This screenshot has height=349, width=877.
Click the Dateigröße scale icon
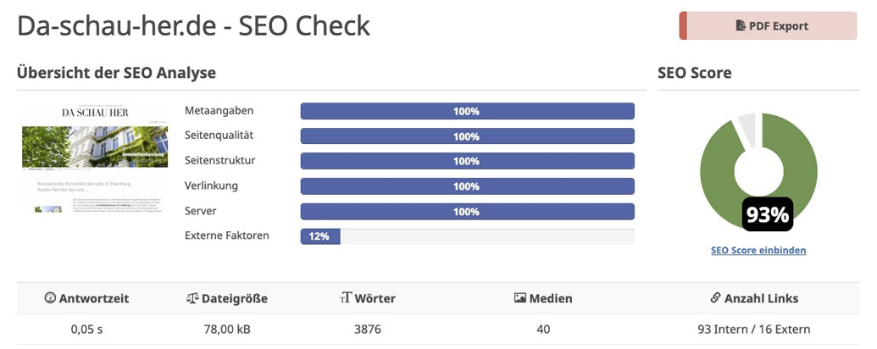[x=191, y=298]
